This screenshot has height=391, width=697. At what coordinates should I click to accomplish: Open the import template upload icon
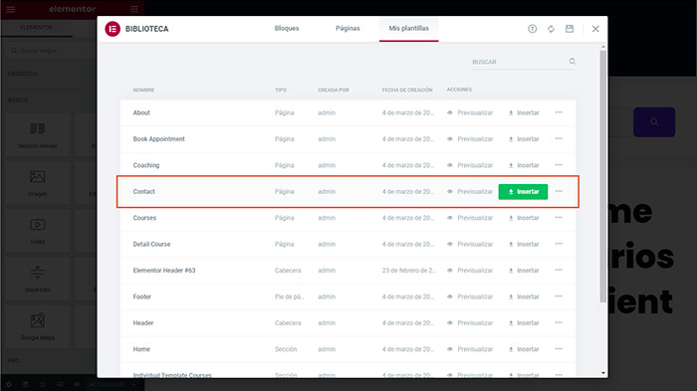(x=532, y=29)
